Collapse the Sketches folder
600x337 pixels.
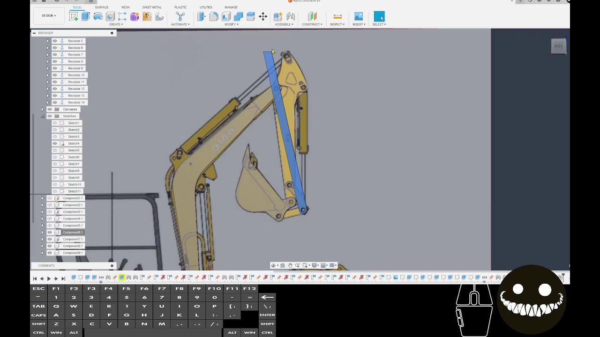[x=43, y=116]
